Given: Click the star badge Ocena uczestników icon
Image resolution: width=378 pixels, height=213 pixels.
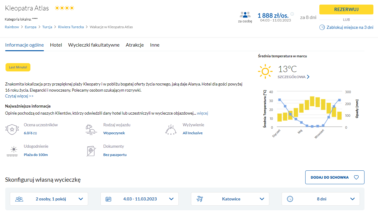Looking at the screenshot, I should click(x=12, y=129).
